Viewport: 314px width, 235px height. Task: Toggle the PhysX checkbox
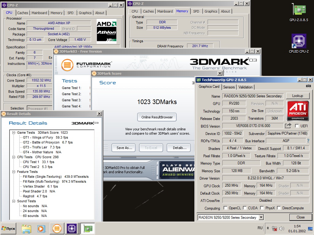click(x=262, y=208)
